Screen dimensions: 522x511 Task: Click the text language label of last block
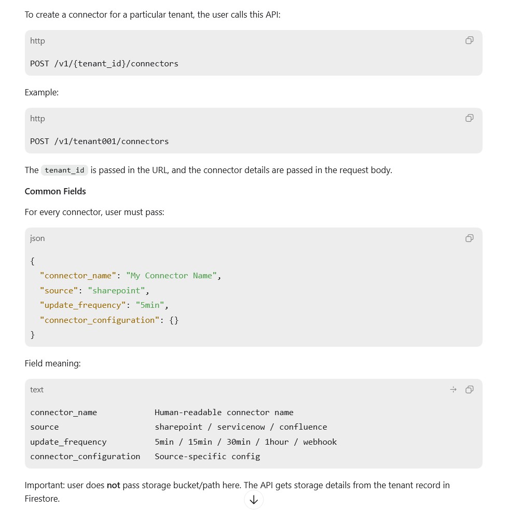pos(37,390)
